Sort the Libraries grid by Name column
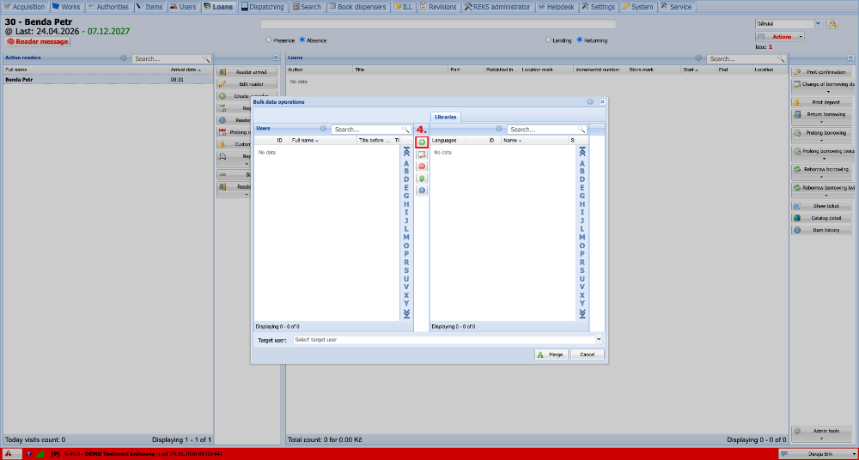This screenshot has width=859, height=460. (x=535, y=141)
